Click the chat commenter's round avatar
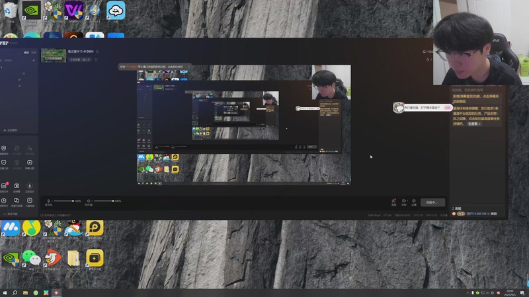This screenshot has height=297, width=529. [x=399, y=108]
